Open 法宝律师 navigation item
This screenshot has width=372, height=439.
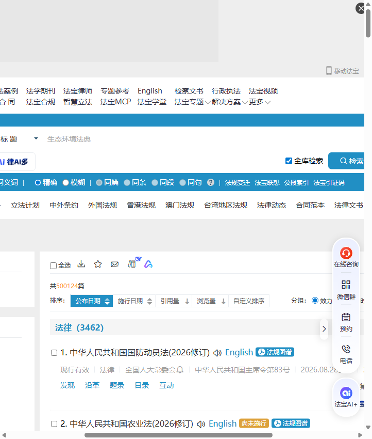pyautogui.click(x=78, y=91)
